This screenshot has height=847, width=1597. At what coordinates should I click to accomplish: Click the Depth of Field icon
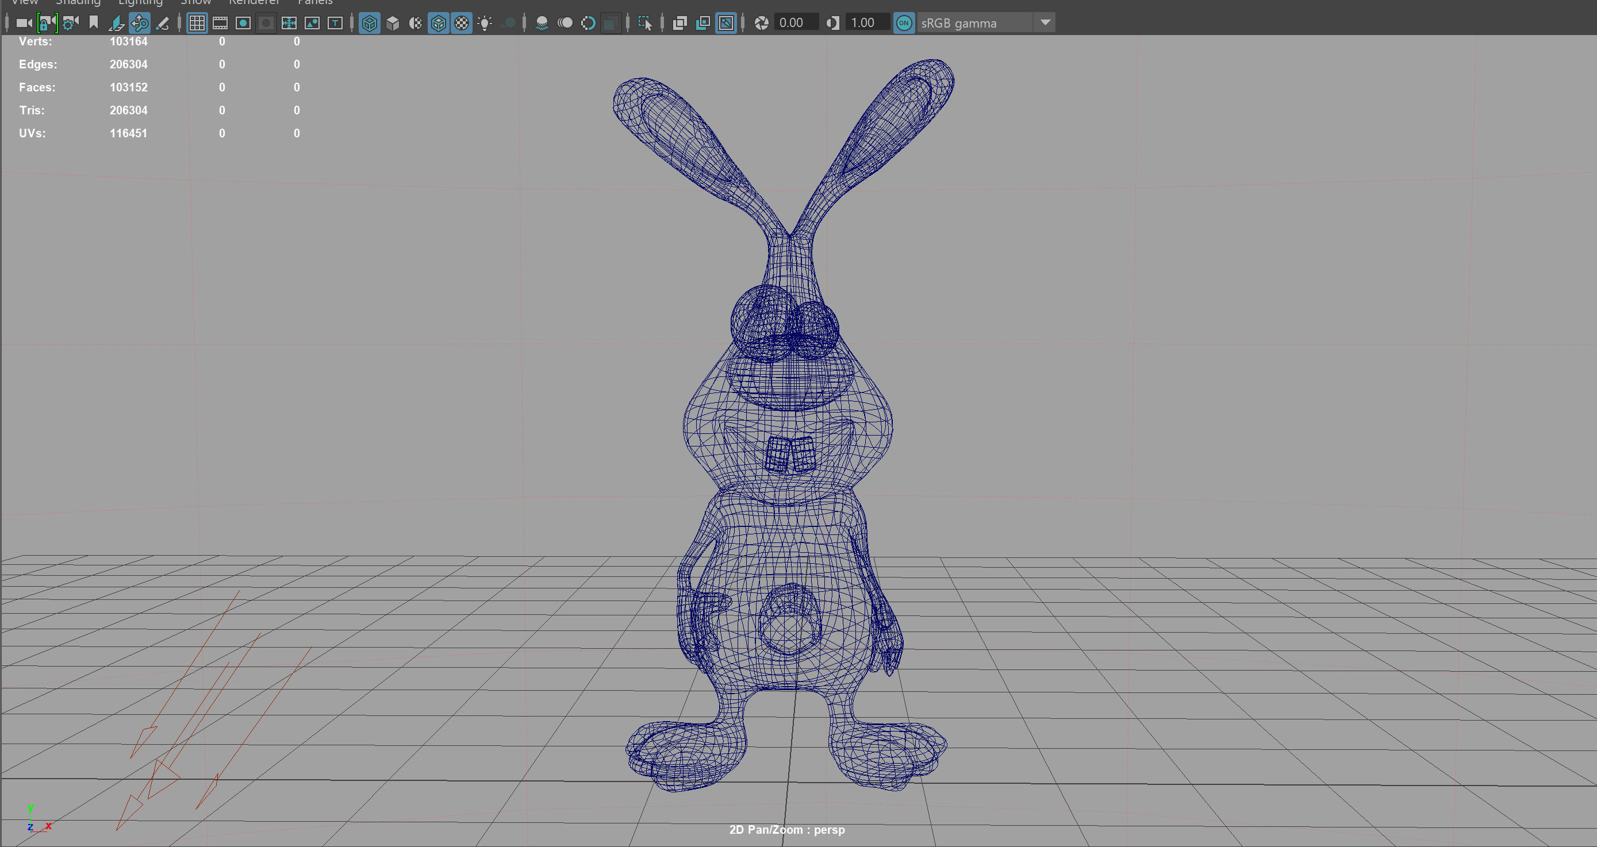(x=611, y=24)
